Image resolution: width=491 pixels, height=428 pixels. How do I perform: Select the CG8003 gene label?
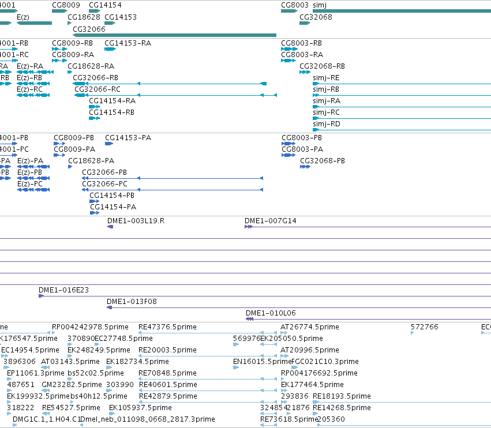[x=295, y=5]
